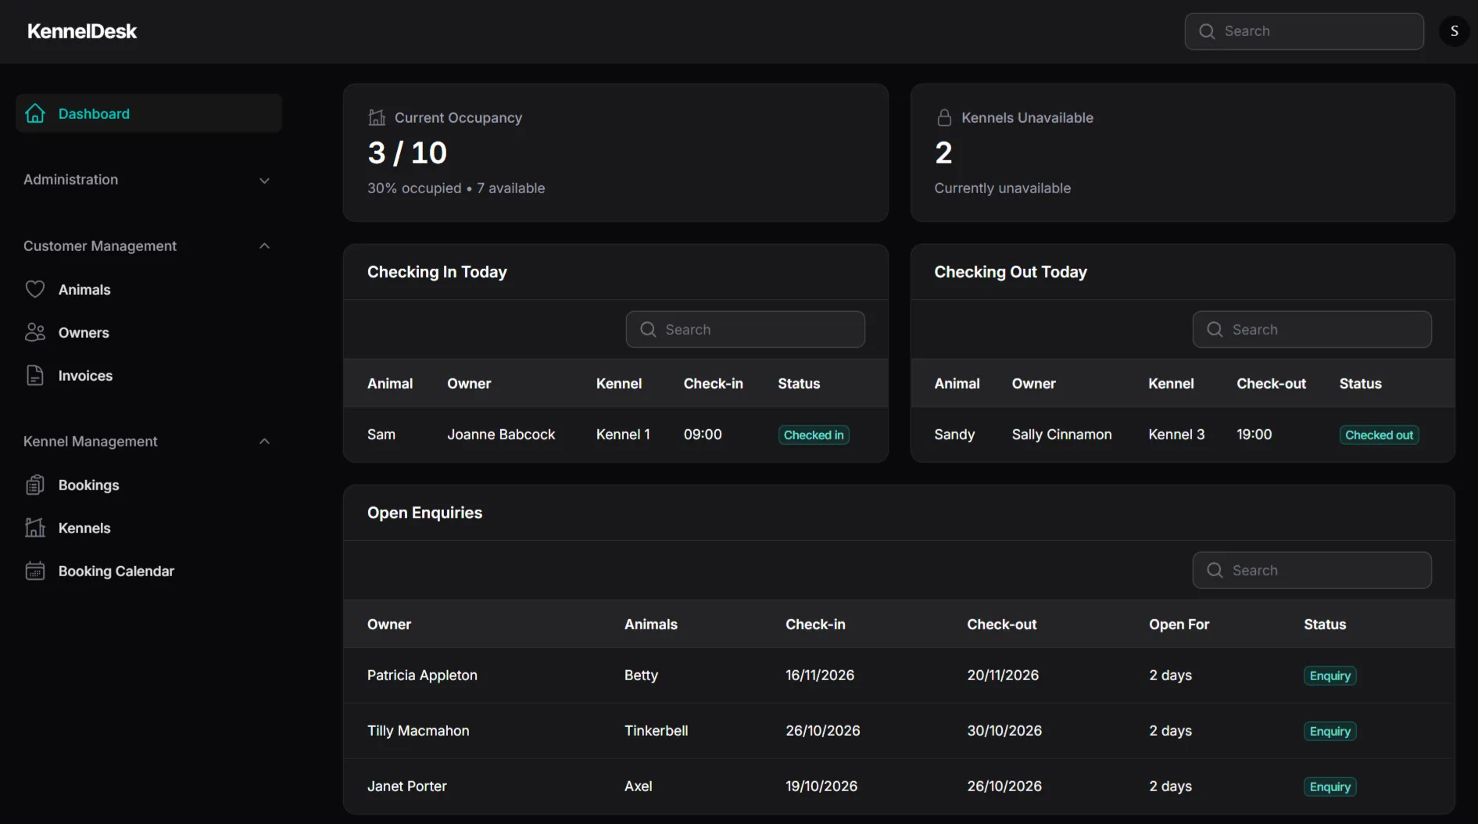Click the Checked out status badge for Sandy
Image resolution: width=1478 pixels, height=824 pixels.
pyautogui.click(x=1379, y=435)
